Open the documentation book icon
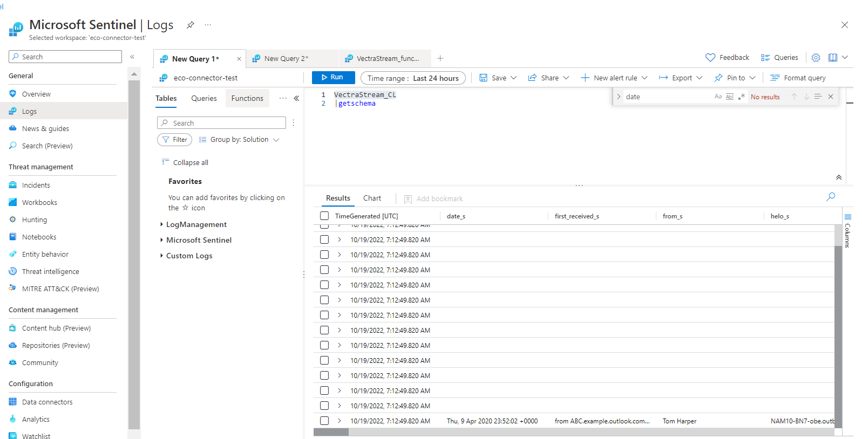The height and width of the screenshot is (439, 862). point(833,58)
